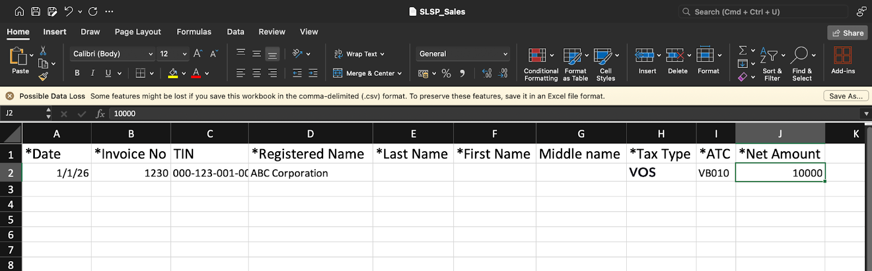
Task: Click the Share button
Action: pyautogui.click(x=847, y=33)
